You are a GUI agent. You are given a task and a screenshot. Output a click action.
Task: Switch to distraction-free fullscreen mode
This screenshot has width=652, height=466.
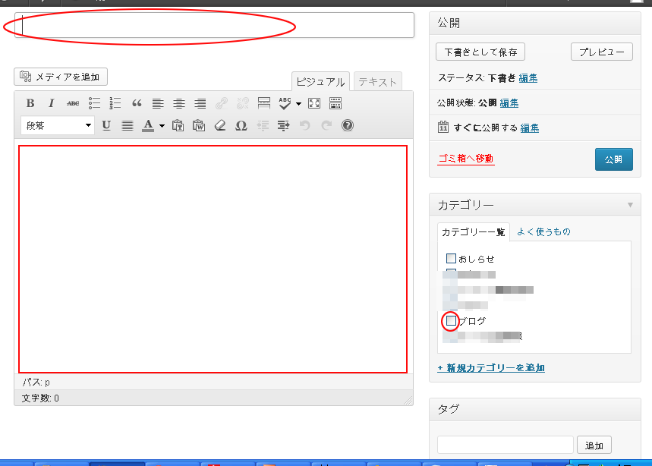[314, 103]
